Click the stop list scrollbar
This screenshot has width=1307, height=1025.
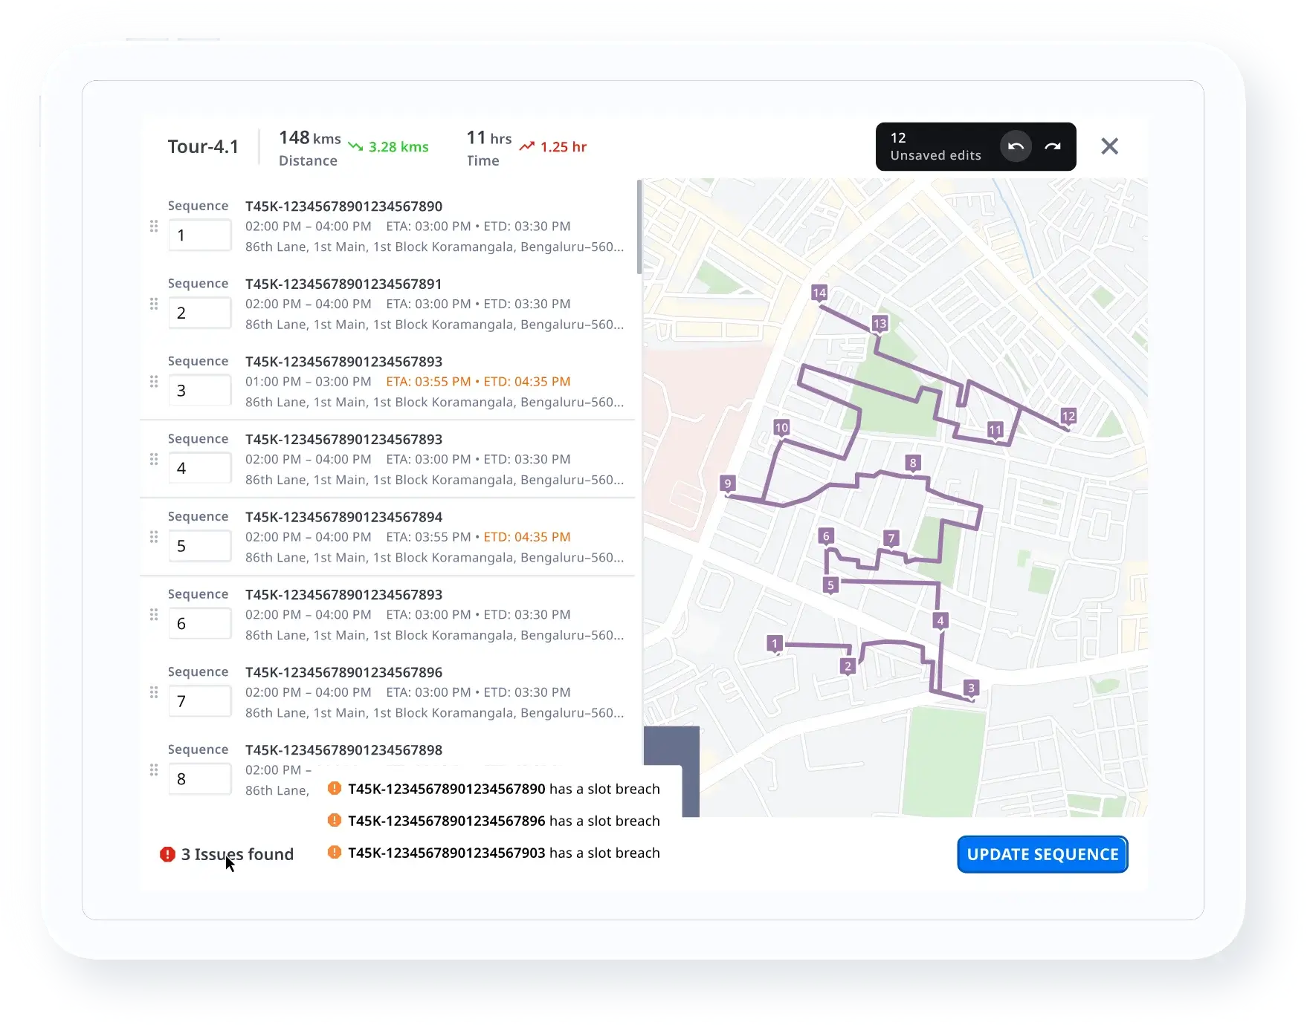639,227
